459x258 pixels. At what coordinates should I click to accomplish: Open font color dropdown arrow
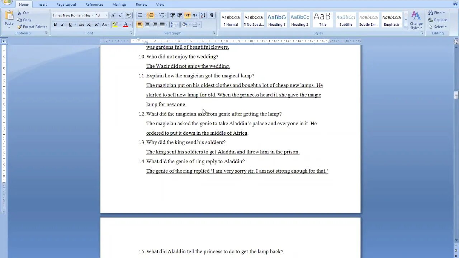131,24
